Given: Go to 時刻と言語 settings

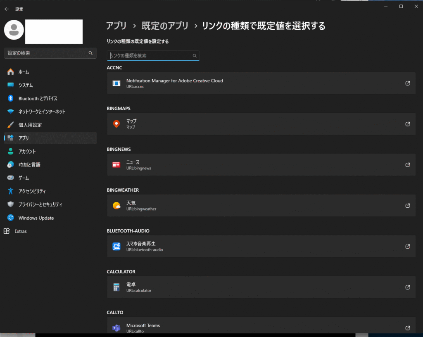Looking at the screenshot, I should click(50, 164).
